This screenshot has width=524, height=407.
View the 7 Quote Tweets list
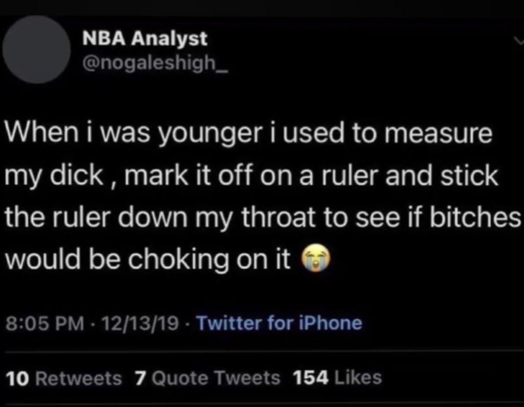click(x=208, y=378)
